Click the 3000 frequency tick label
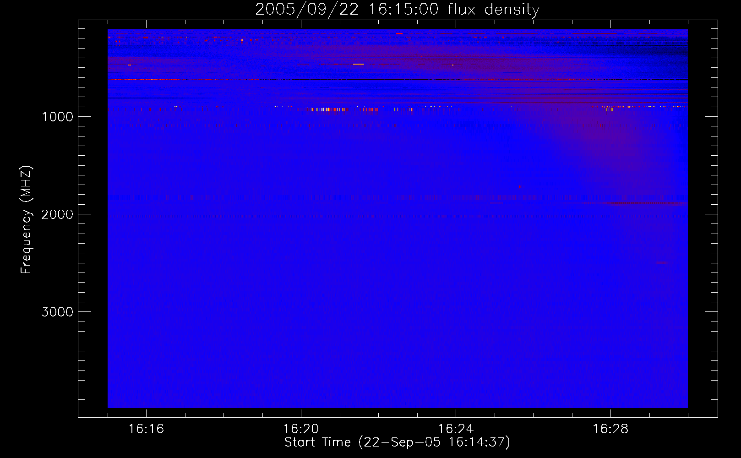This screenshot has width=741, height=458. click(x=57, y=312)
